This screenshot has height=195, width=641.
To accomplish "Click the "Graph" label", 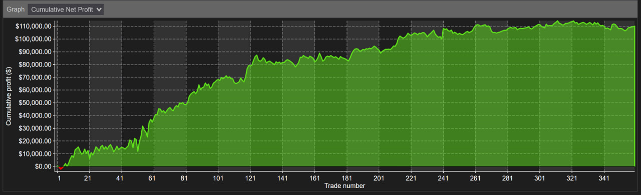I will pos(15,9).
